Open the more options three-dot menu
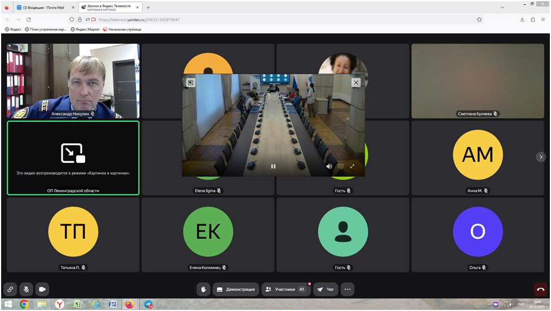 [348, 290]
